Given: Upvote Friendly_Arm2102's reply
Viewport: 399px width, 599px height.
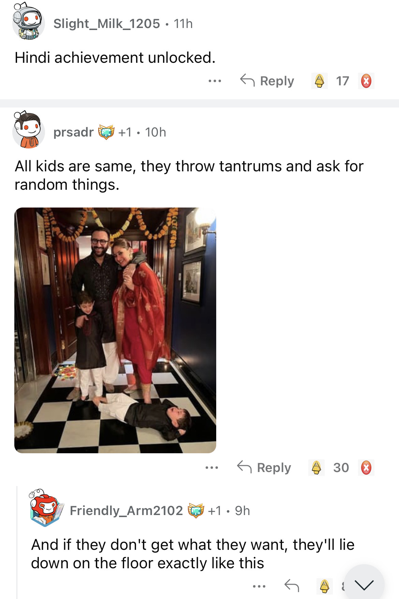Looking at the screenshot, I should click(324, 586).
